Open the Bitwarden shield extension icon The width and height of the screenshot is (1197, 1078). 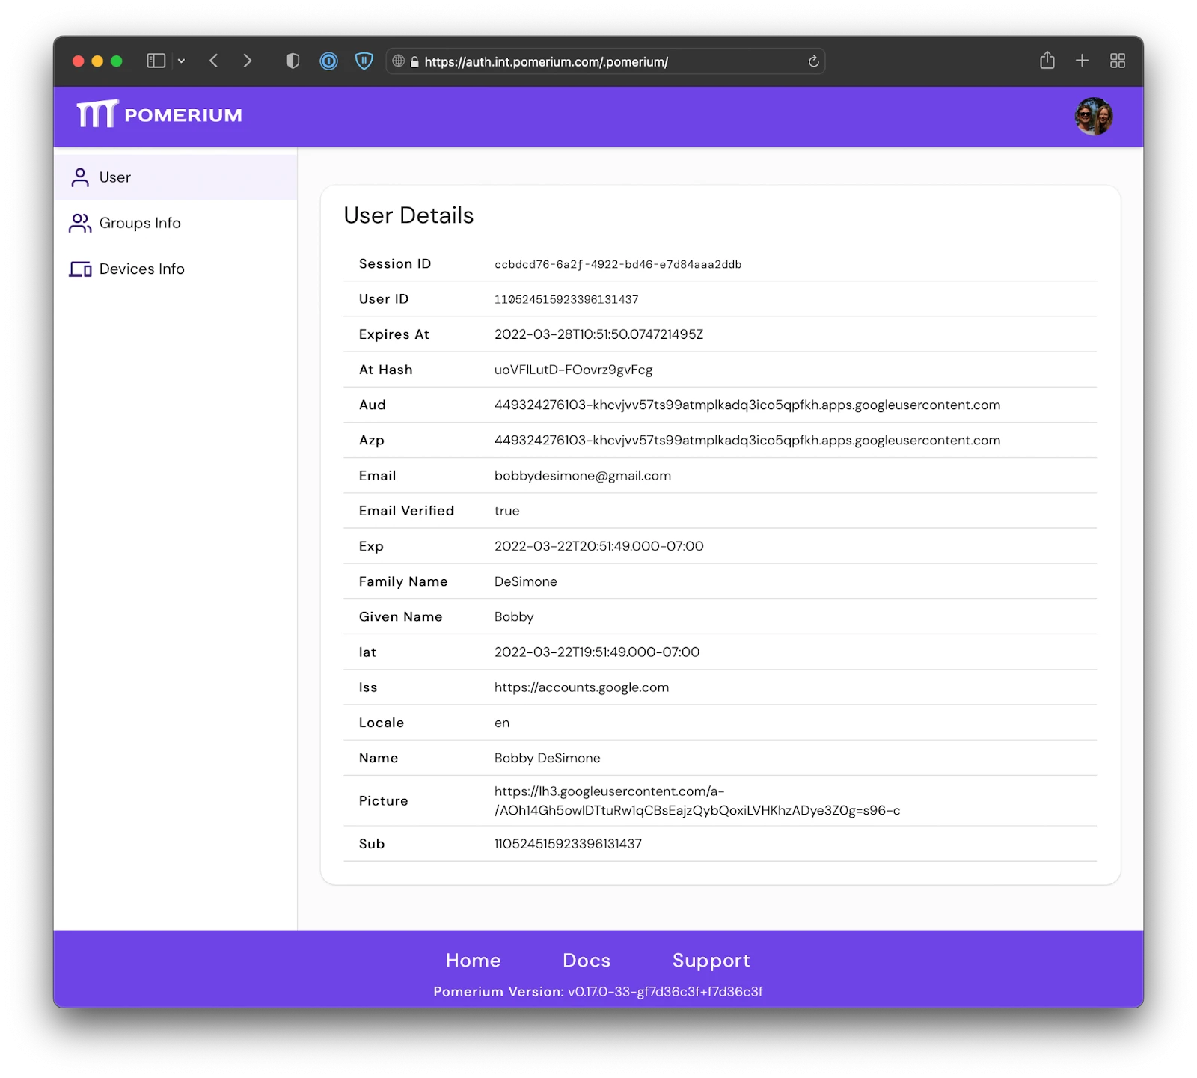[364, 61]
